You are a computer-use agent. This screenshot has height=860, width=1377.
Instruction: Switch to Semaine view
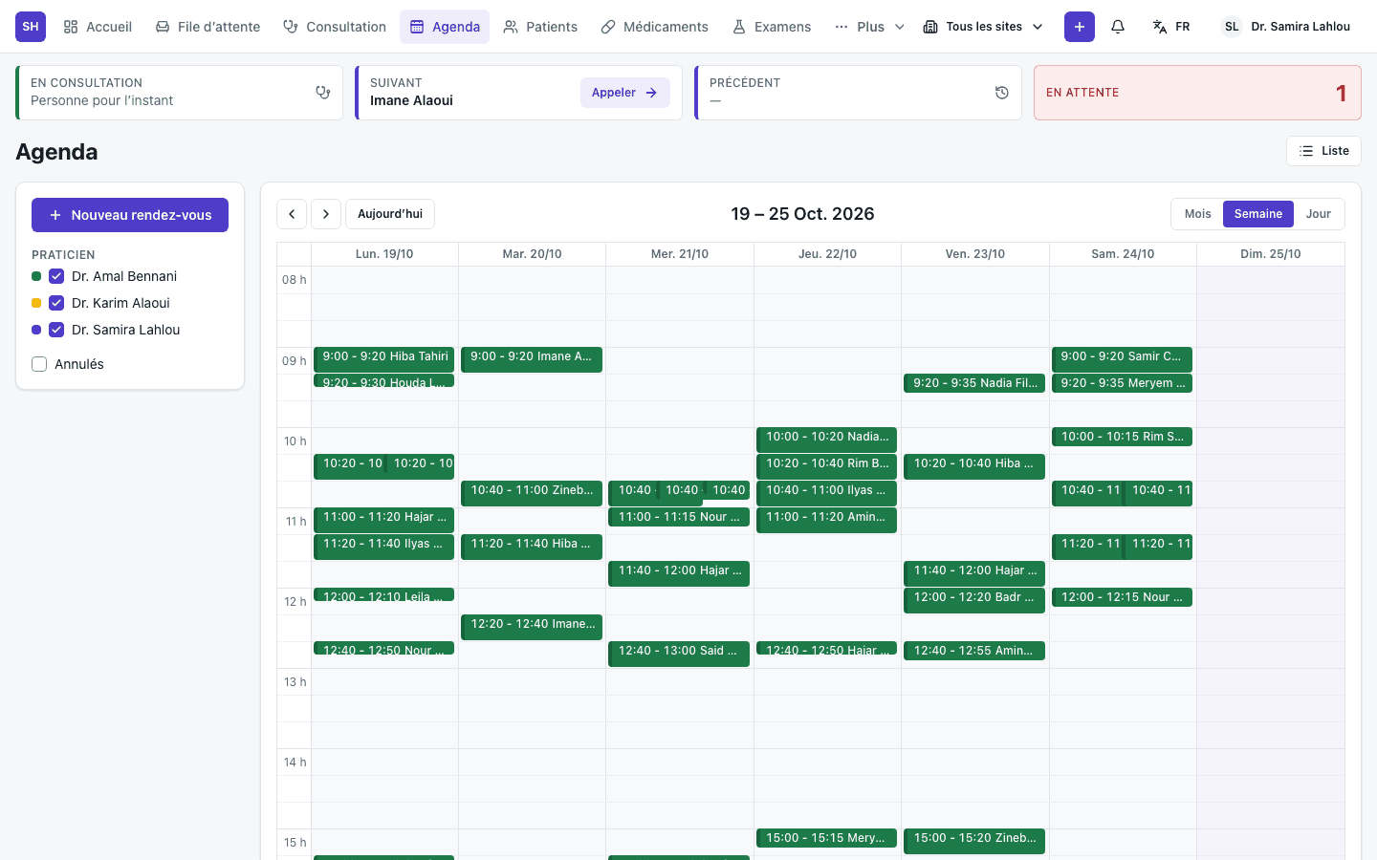1258,214
